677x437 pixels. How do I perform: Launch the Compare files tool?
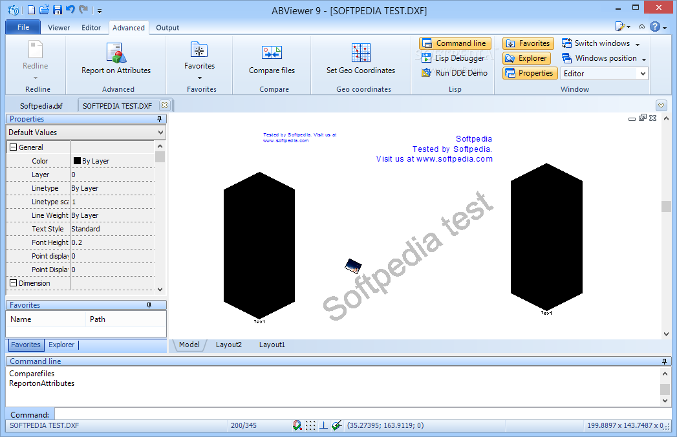272,59
